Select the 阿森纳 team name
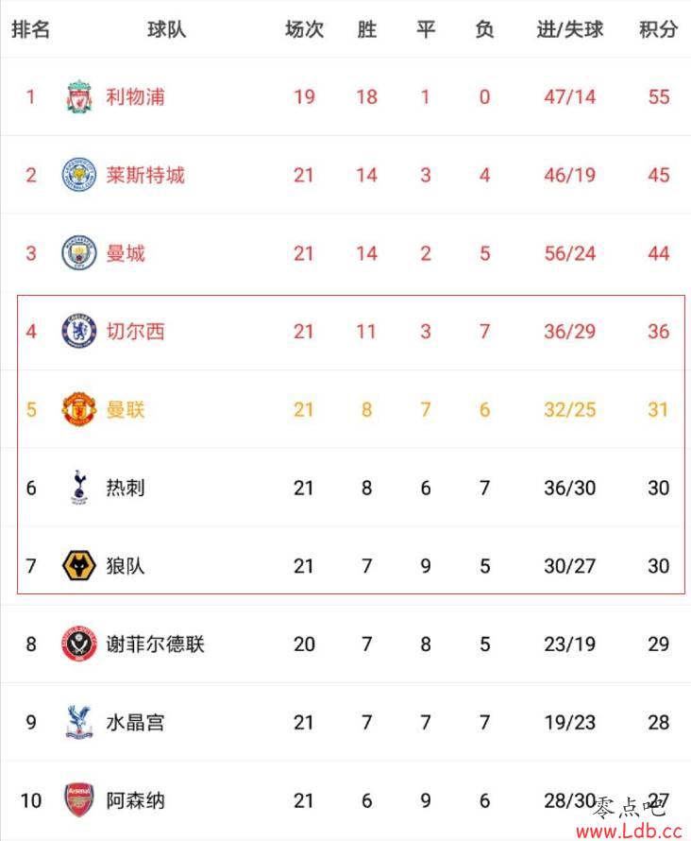The height and width of the screenshot is (841, 691). click(135, 800)
